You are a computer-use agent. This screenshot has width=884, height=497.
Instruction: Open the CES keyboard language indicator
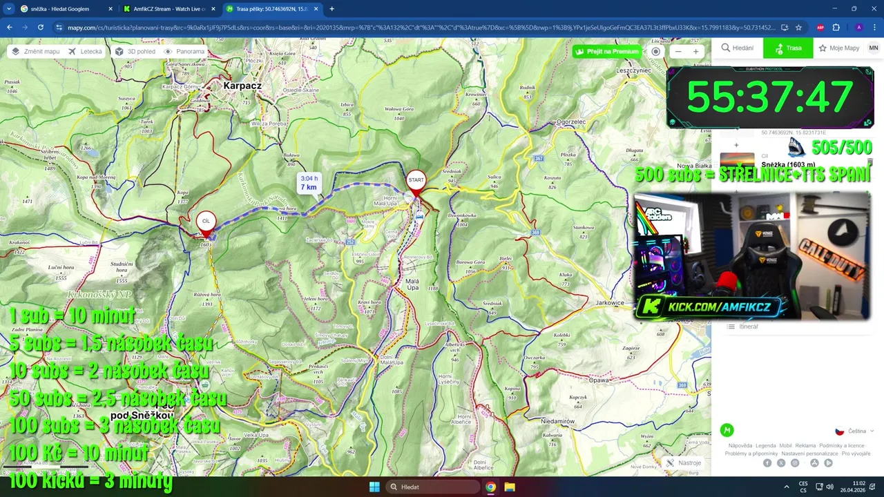(803, 487)
